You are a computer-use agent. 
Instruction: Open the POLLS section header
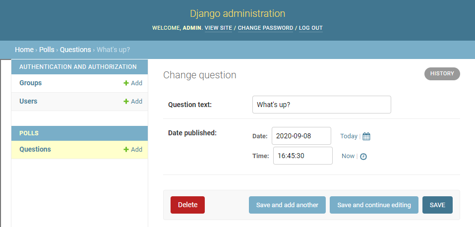[x=29, y=133]
